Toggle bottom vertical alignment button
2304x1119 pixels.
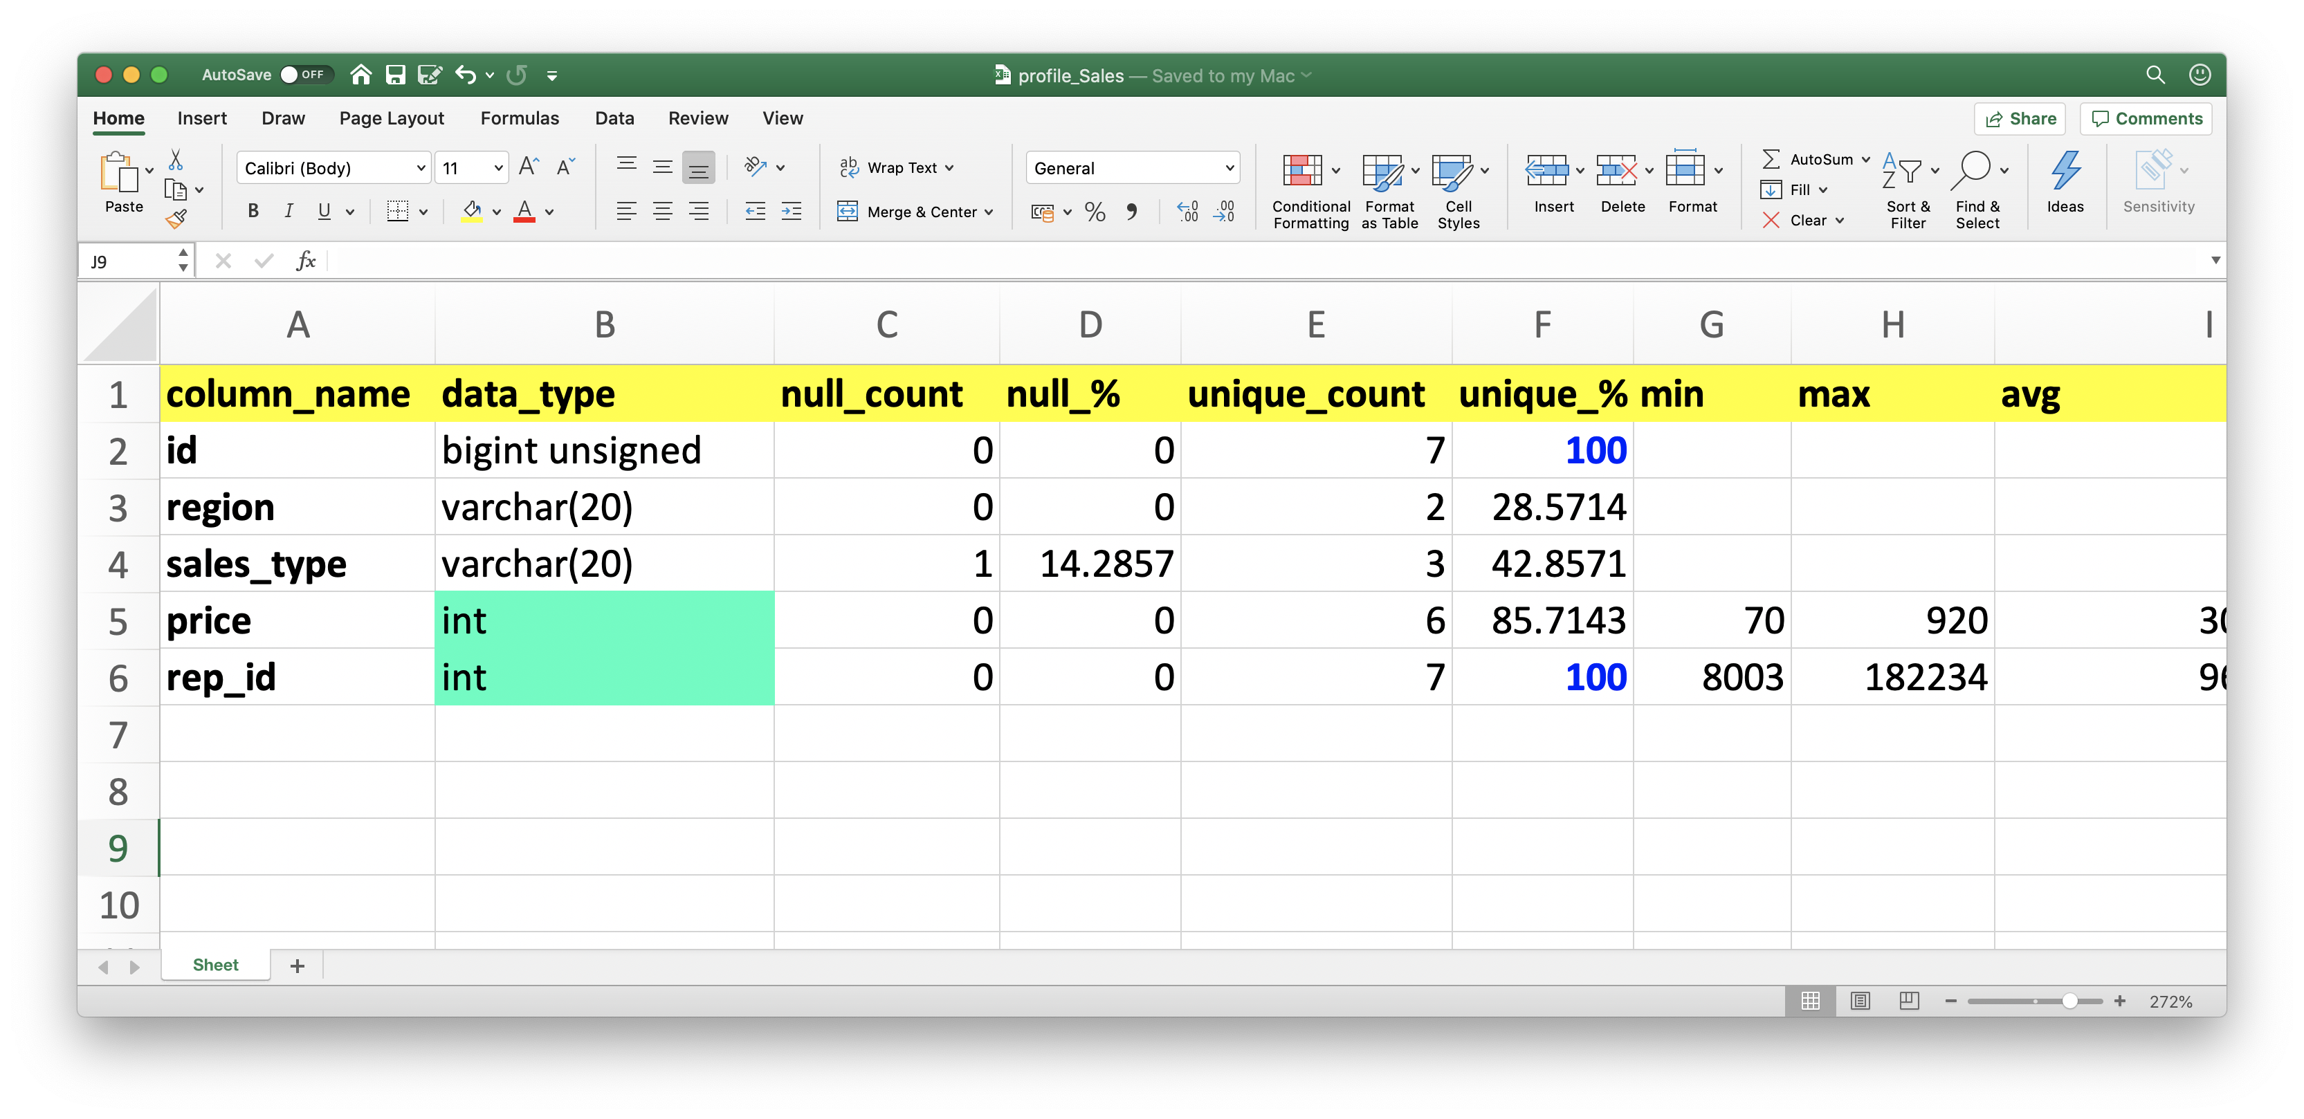(699, 167)
